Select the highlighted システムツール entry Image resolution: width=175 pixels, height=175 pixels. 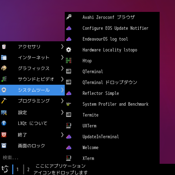point(32,90)
